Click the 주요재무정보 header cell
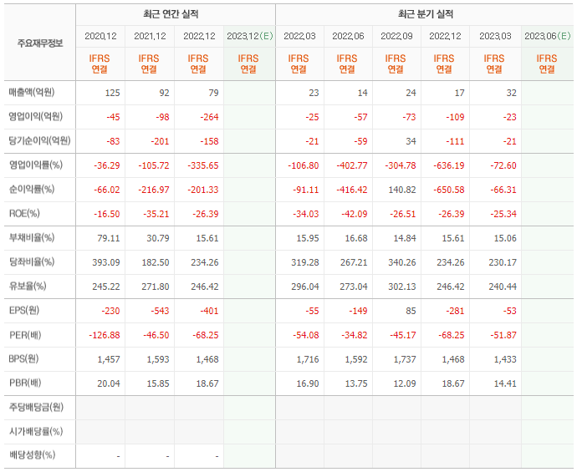Screen dimensions: 577x472 coord(40,43)
